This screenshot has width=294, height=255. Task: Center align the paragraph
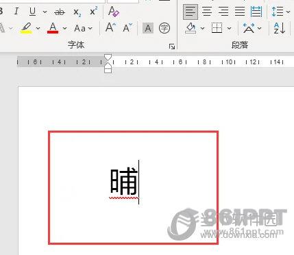point(207,12)
